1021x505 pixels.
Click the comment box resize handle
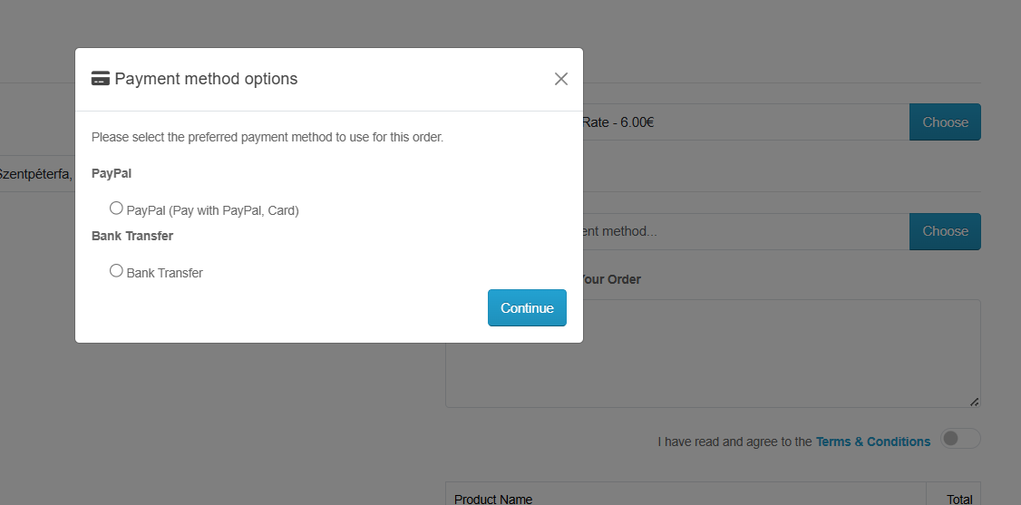[x=974, y=402]
